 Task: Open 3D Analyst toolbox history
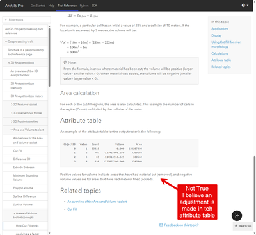25,96
